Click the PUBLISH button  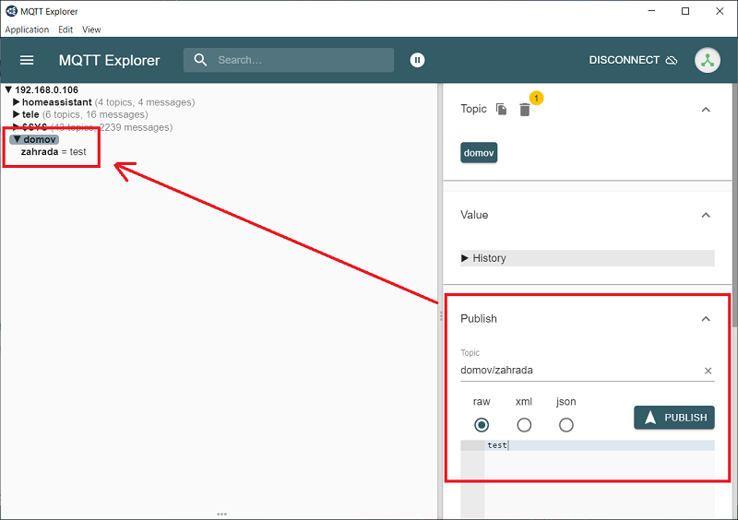tap(674, 418)
